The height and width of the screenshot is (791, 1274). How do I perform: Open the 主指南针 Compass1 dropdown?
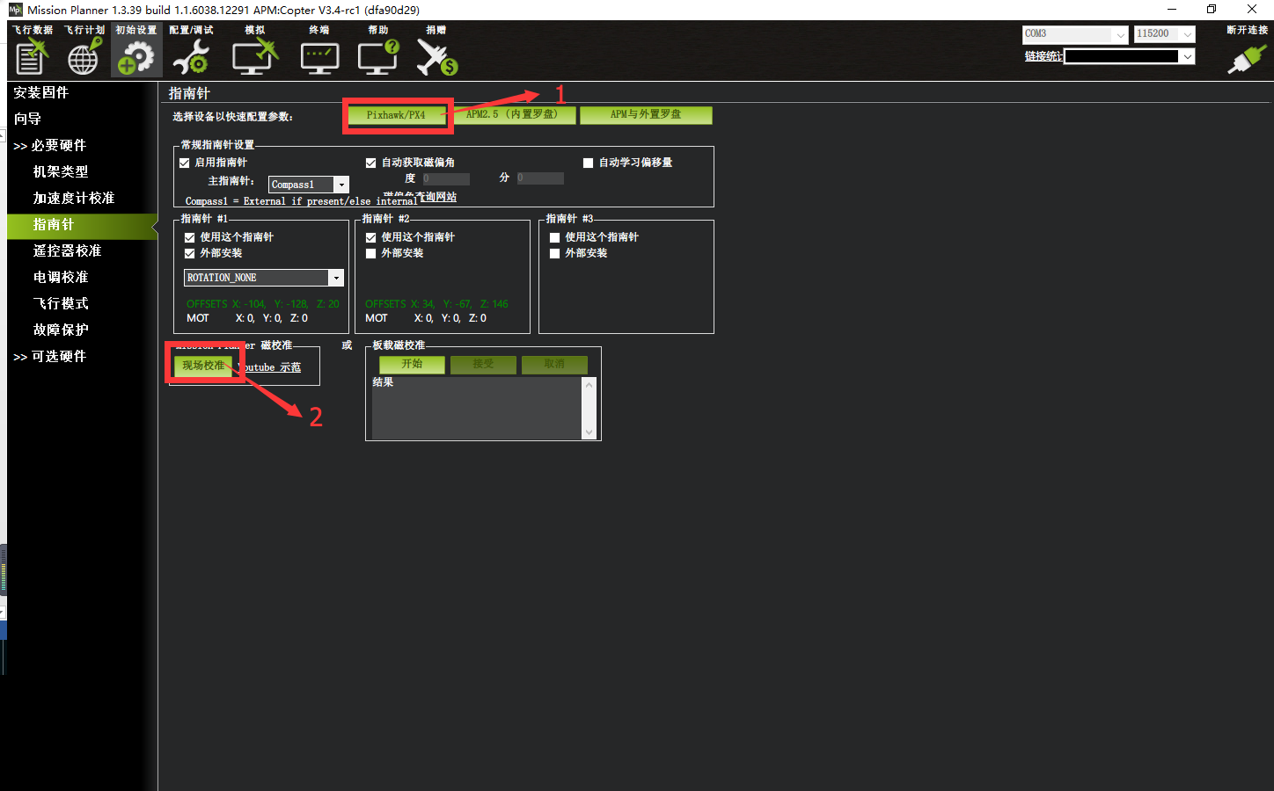point(341,185)
